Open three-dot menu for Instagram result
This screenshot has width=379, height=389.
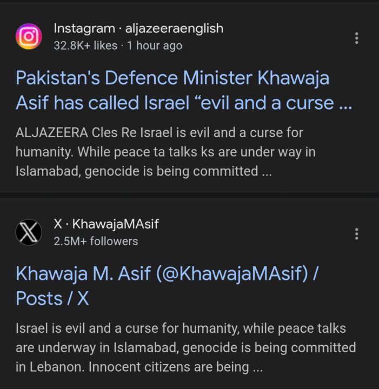tap(356, 38)
